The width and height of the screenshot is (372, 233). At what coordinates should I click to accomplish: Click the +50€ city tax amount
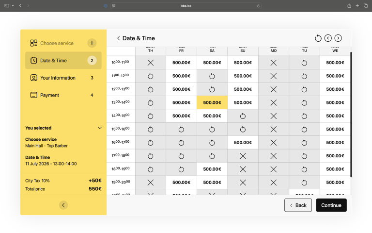click(95, 181)
